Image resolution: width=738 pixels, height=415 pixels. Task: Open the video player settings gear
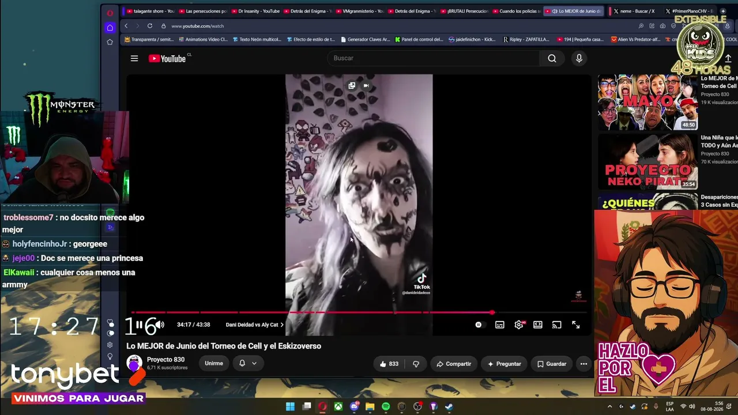(x=519, y=325)
